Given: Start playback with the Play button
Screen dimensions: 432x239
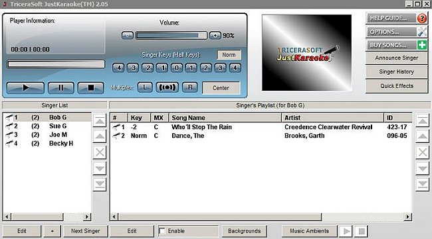Looking at the screenshot, I should [25, 88].
